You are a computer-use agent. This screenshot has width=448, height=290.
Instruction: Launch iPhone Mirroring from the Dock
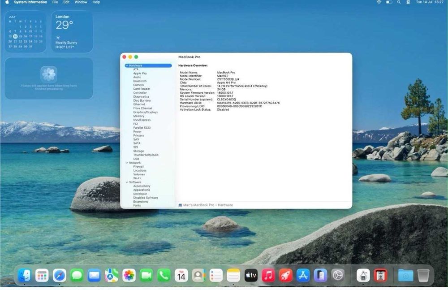(x=320, y=276)
